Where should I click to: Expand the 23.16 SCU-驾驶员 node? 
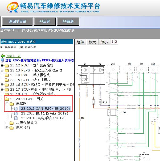2,84
